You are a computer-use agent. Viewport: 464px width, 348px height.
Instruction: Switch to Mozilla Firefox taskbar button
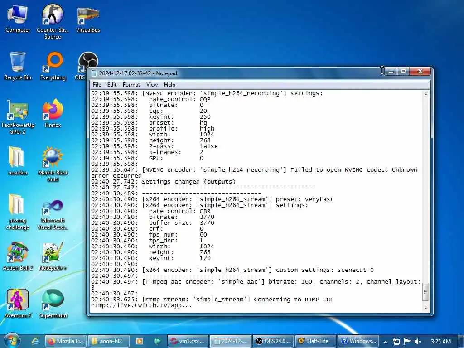(66, 341)
